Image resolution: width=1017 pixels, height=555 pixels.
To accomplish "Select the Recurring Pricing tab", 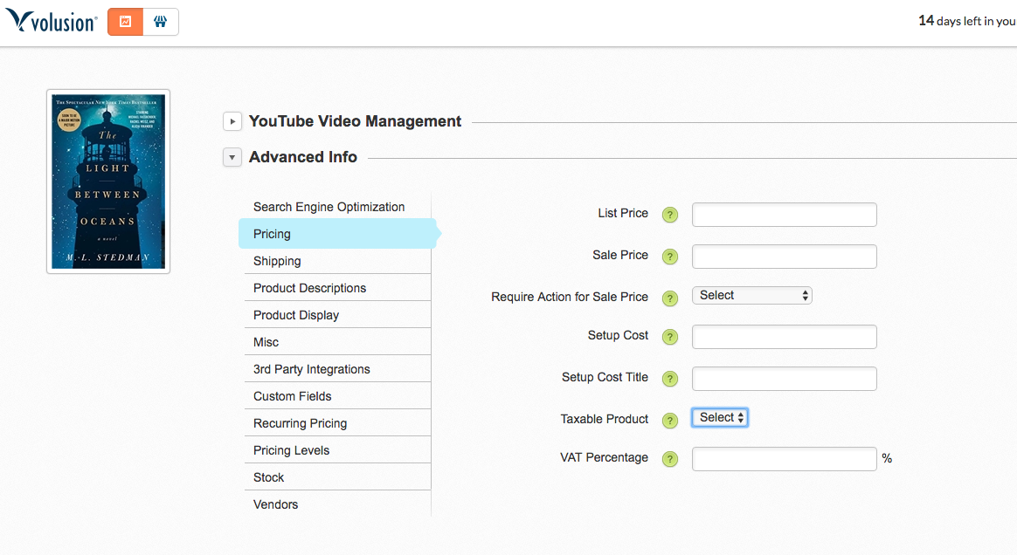I will [x=300, y=423].
